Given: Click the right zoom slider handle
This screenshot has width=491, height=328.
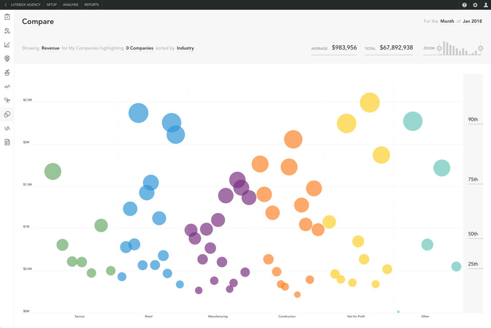Looking at the screenshot, I should [481, 48].
